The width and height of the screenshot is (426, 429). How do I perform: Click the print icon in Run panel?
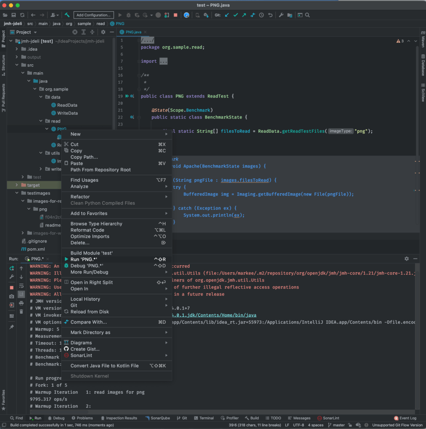(x=21, y=302)
